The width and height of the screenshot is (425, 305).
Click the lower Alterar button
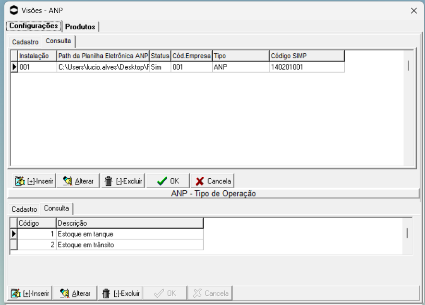pos(75,293)
